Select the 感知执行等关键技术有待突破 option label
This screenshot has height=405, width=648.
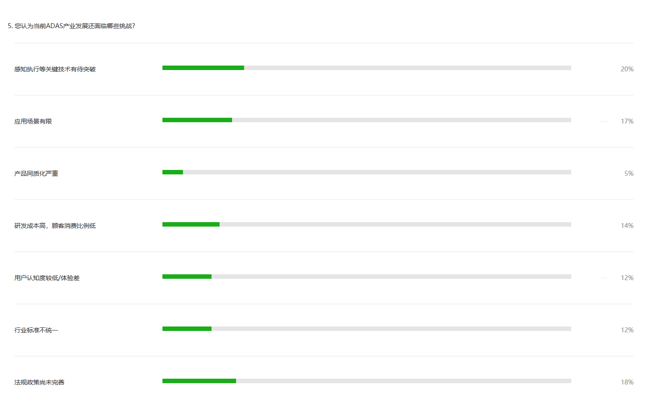(55, 69)
